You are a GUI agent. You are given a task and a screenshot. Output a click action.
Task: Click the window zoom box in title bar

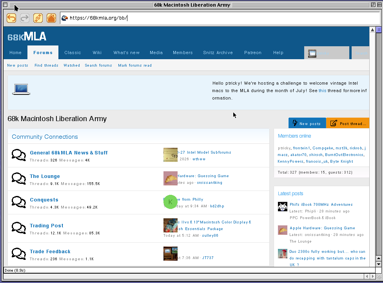(x=373, y=5)
